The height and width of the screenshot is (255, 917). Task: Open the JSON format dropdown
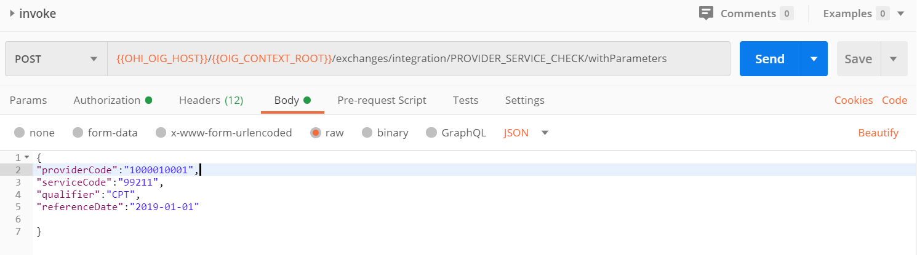click(526, 133)
